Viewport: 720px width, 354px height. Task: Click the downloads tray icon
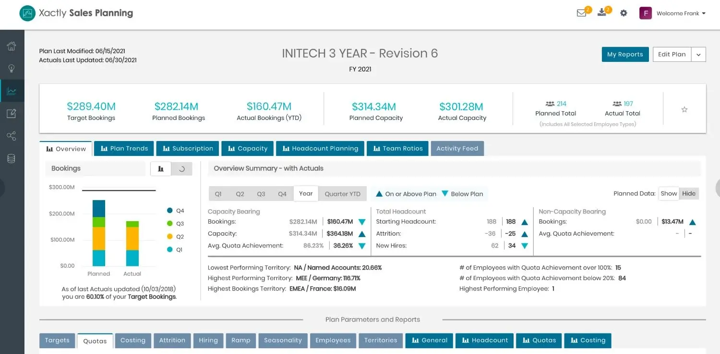[602, 13]
